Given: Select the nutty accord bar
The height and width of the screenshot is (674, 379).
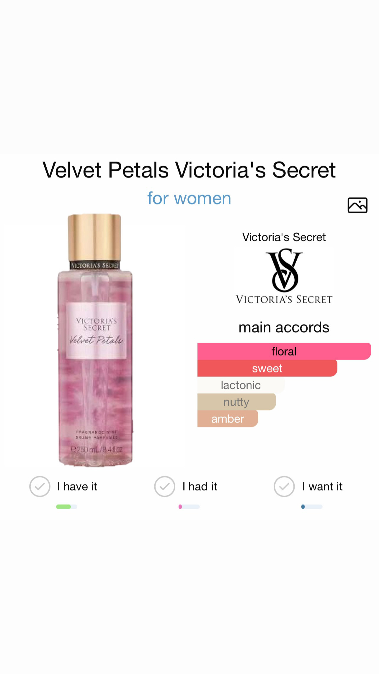Looking at the screenshot, I should pos(236,402).
